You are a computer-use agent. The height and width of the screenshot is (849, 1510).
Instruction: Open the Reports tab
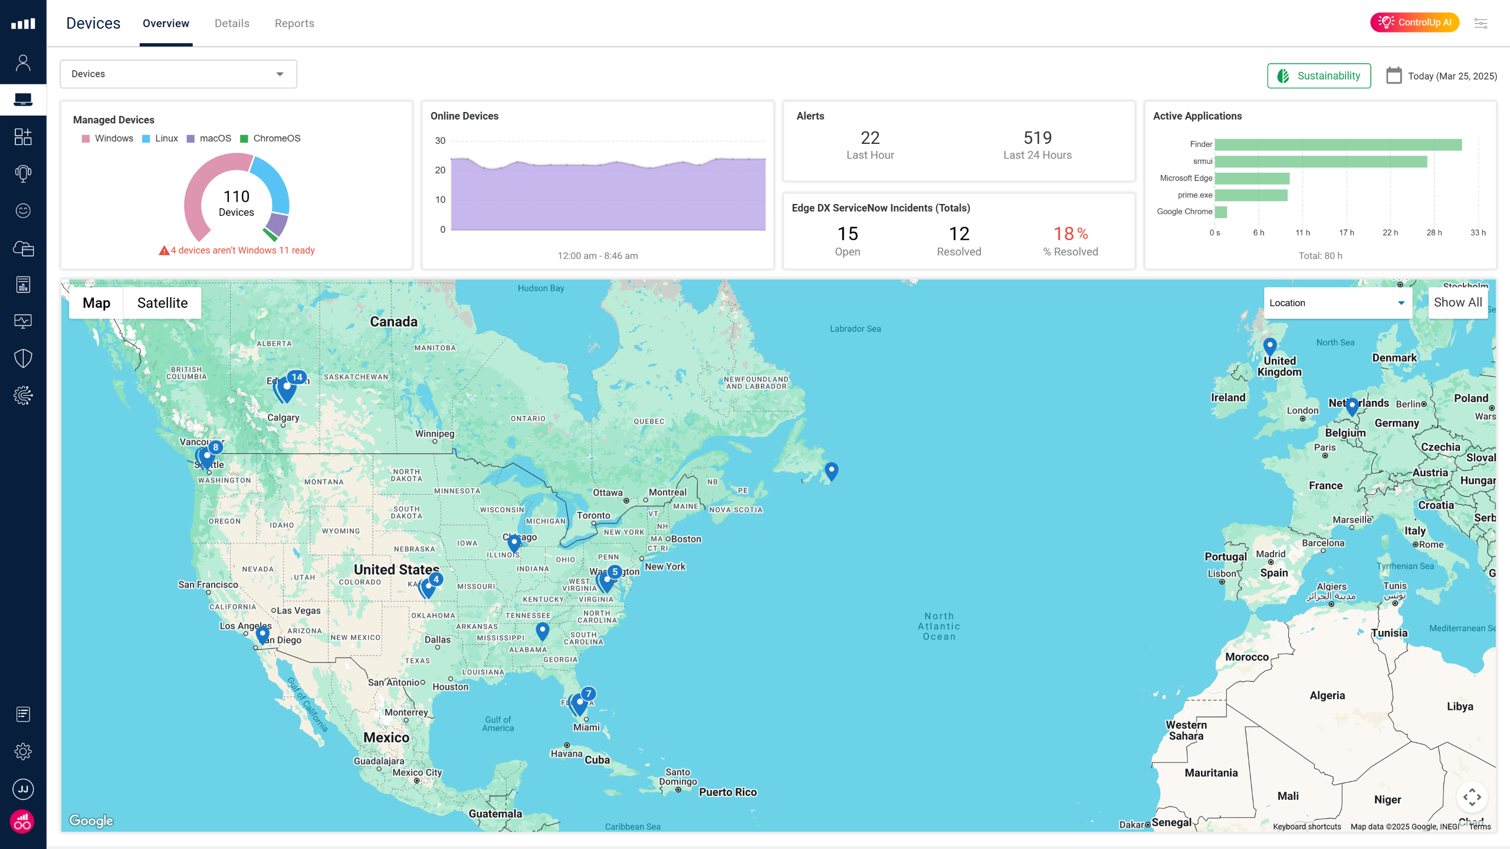(294, 24)
